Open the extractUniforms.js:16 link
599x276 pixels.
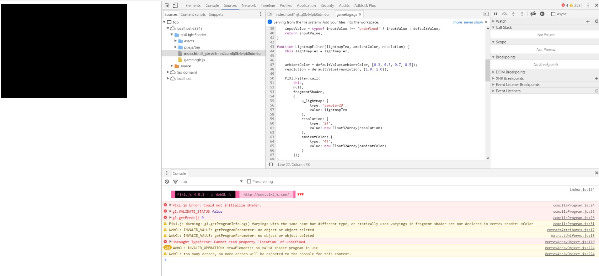click(x=573, y=236)
